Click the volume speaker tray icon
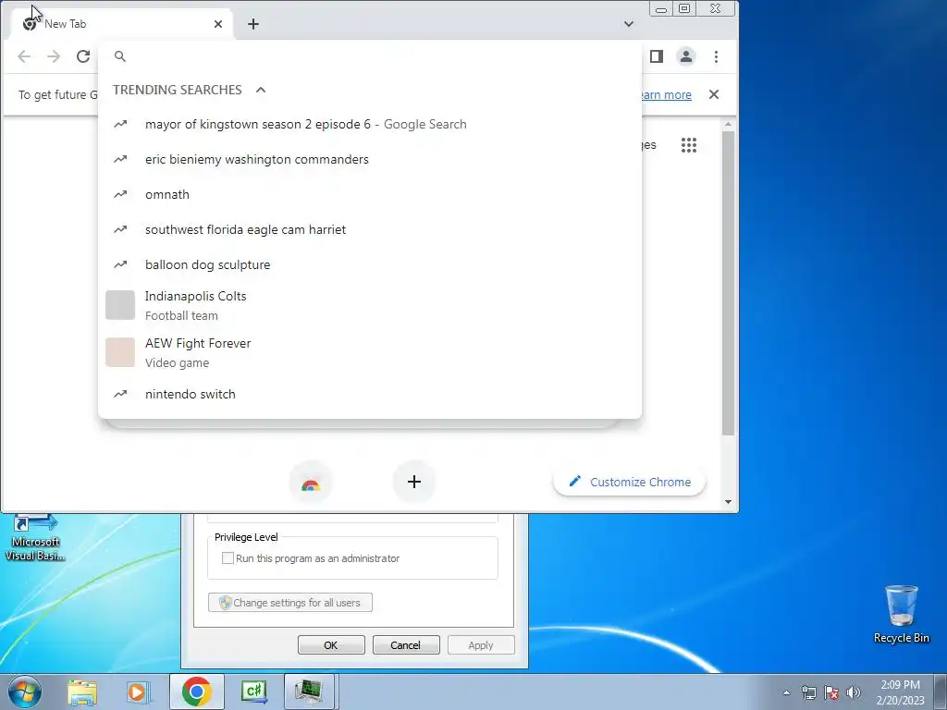This screenshot has width=947, height=710. [853, 692]
